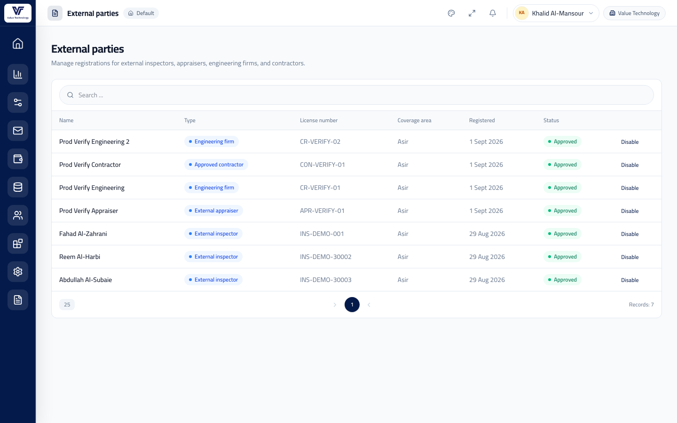677x423 pixels.
Task: Open the blocks/modules sidebar icon
Action: coord(18,243)
